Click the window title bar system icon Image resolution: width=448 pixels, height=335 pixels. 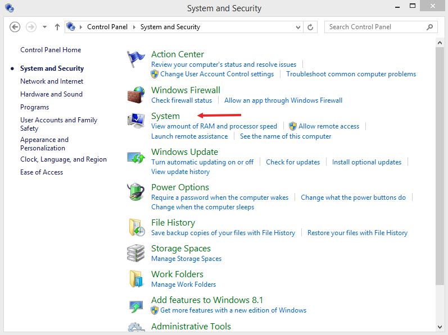point(10,8)
